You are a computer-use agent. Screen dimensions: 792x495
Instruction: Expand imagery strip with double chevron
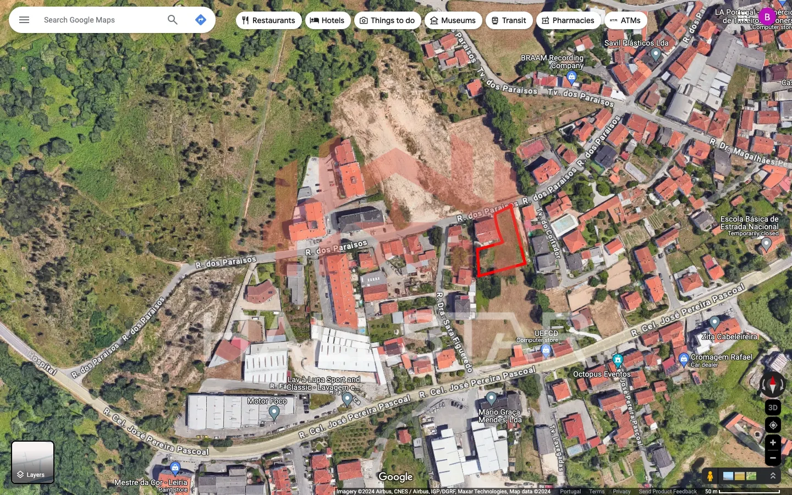pyautogui.click(x=773, y=476)
